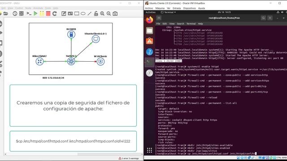The width and height of the screenshot is (287, 161).
Task: Select the draw line tool in GNS3
Action: (90, 13)
